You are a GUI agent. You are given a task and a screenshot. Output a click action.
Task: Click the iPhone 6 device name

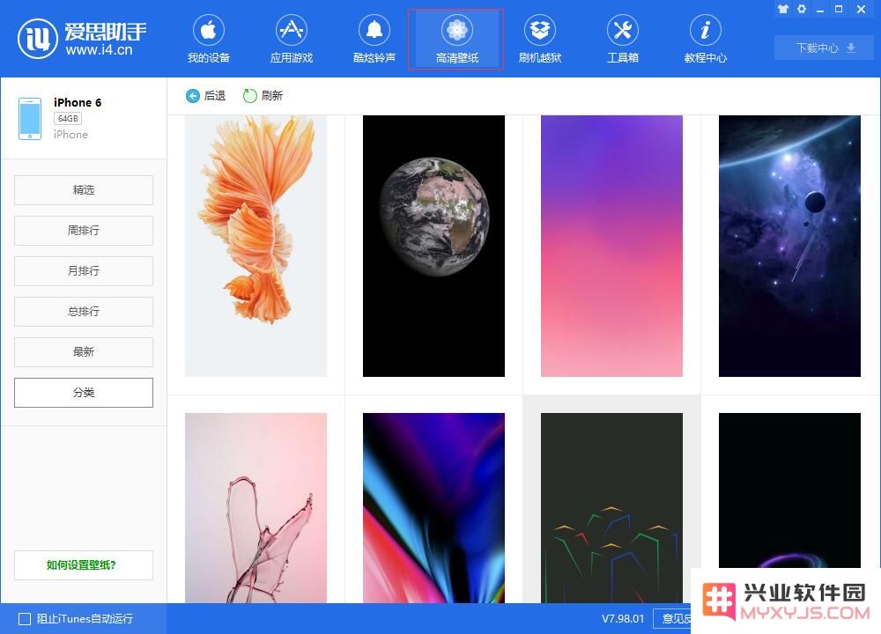click(x=78, y=102)
